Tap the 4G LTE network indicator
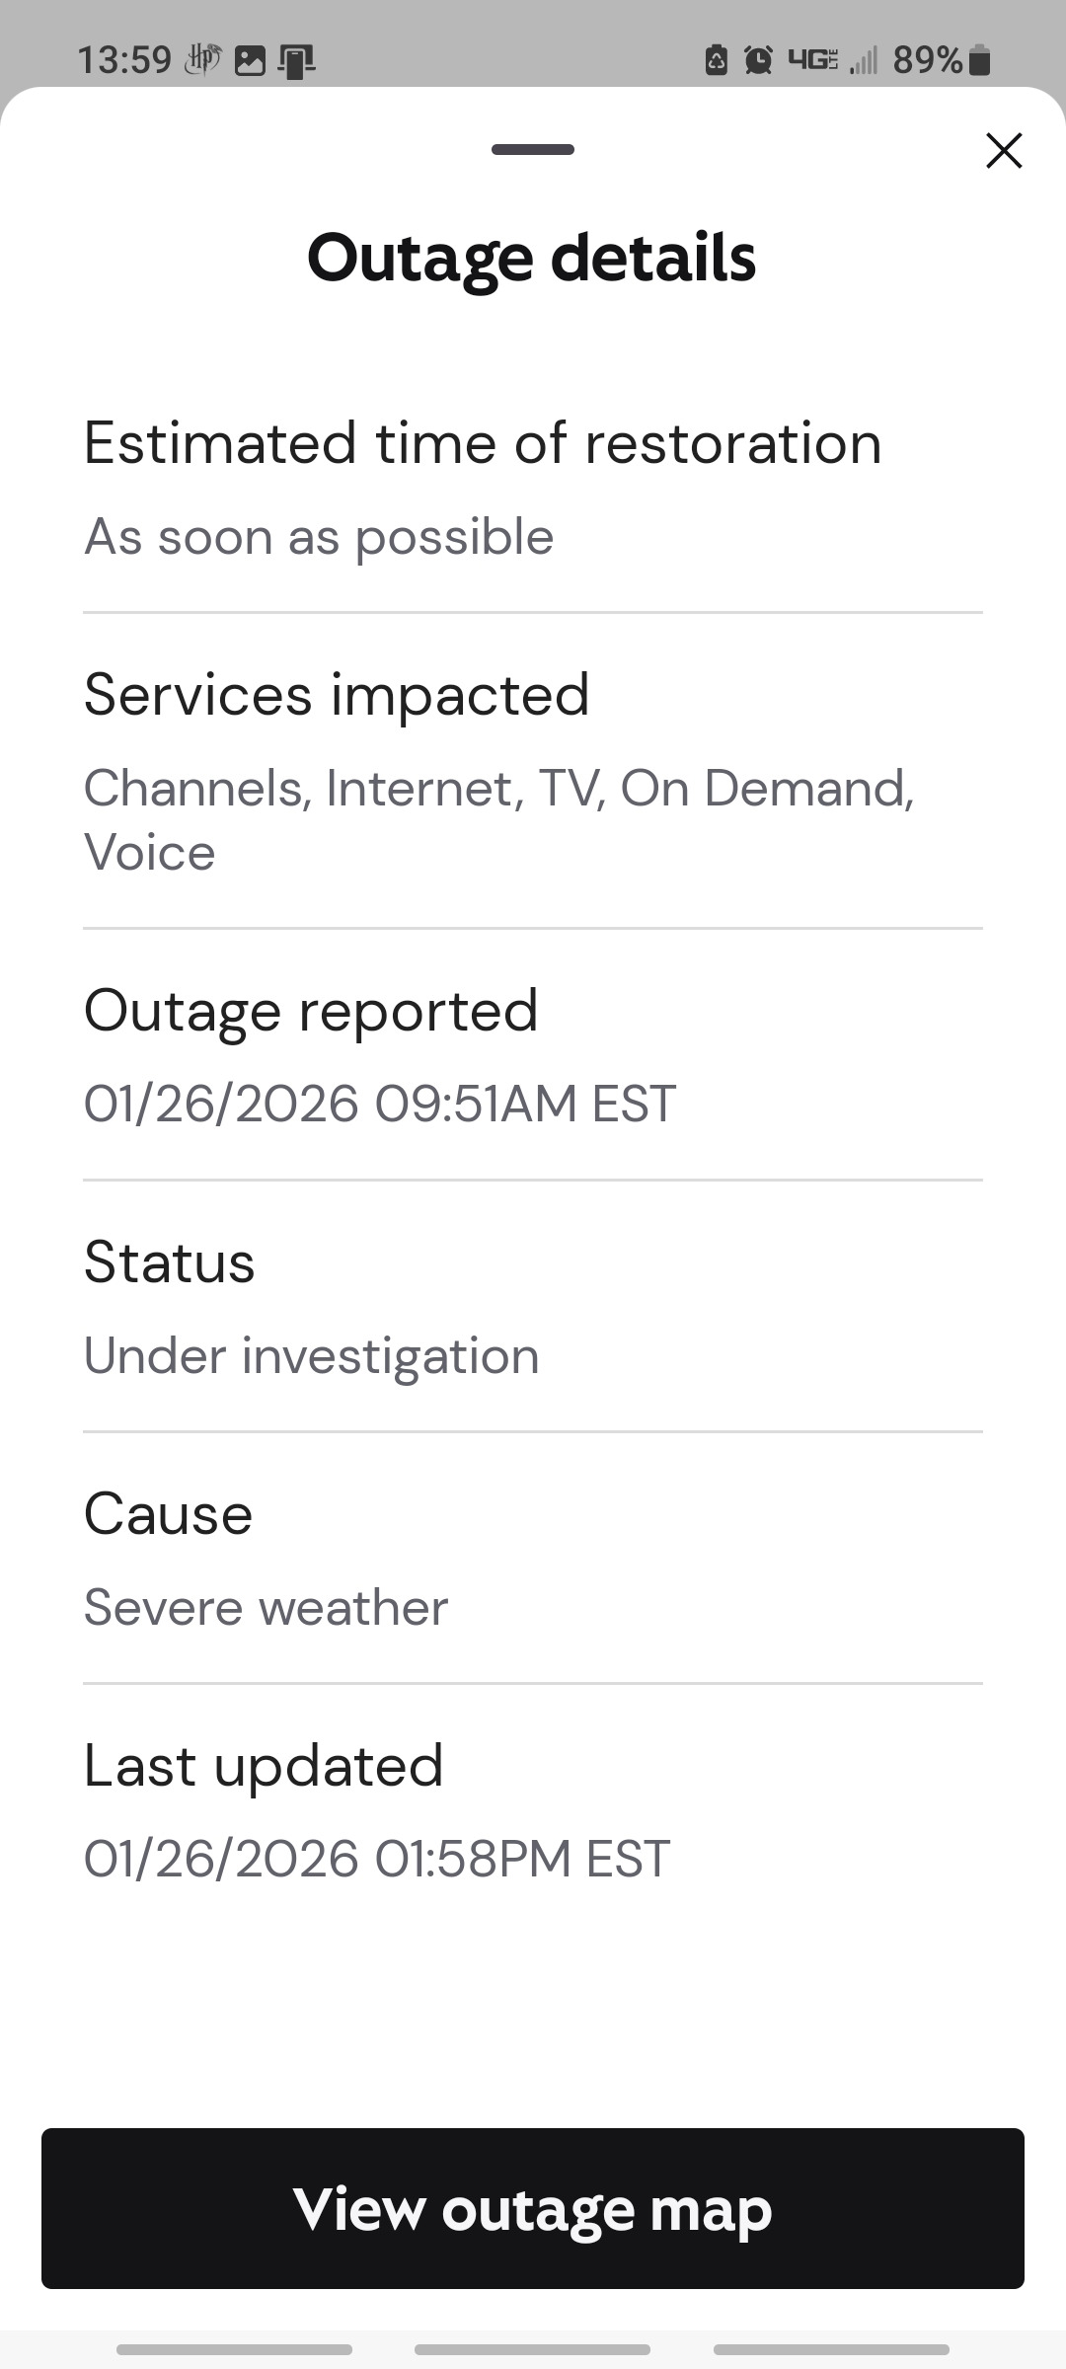Viewport: 1066px width, 2369px height. pos(812,59)
